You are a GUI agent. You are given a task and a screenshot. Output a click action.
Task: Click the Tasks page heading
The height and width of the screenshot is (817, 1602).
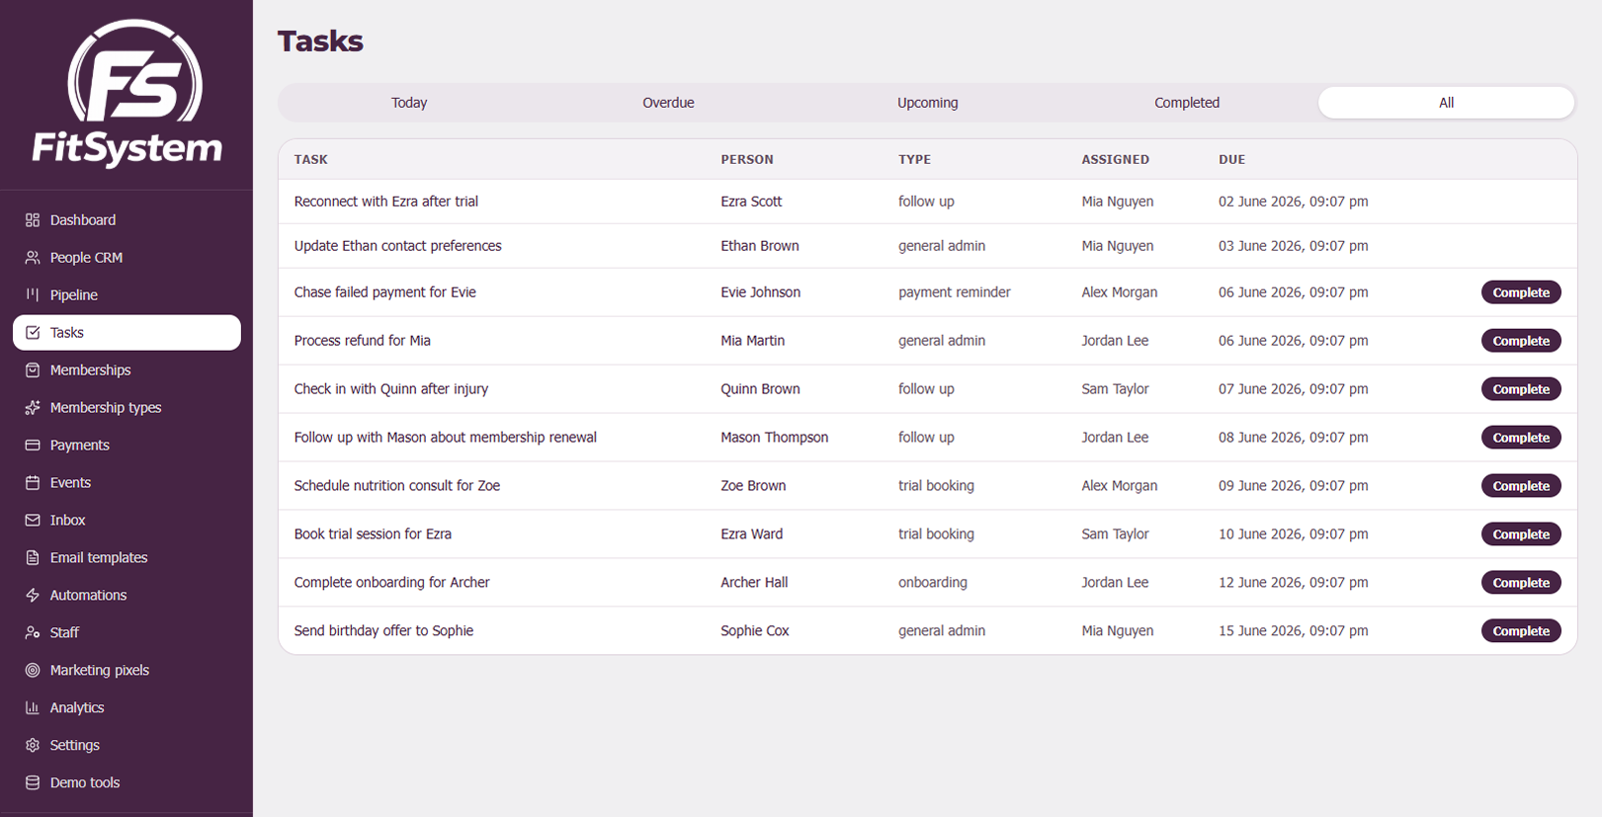pyautogui.click(x=320, y=41)
